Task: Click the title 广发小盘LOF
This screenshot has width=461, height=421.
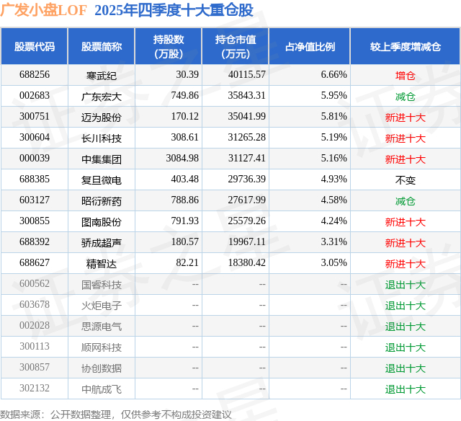Action: click(x=43, y=10)
